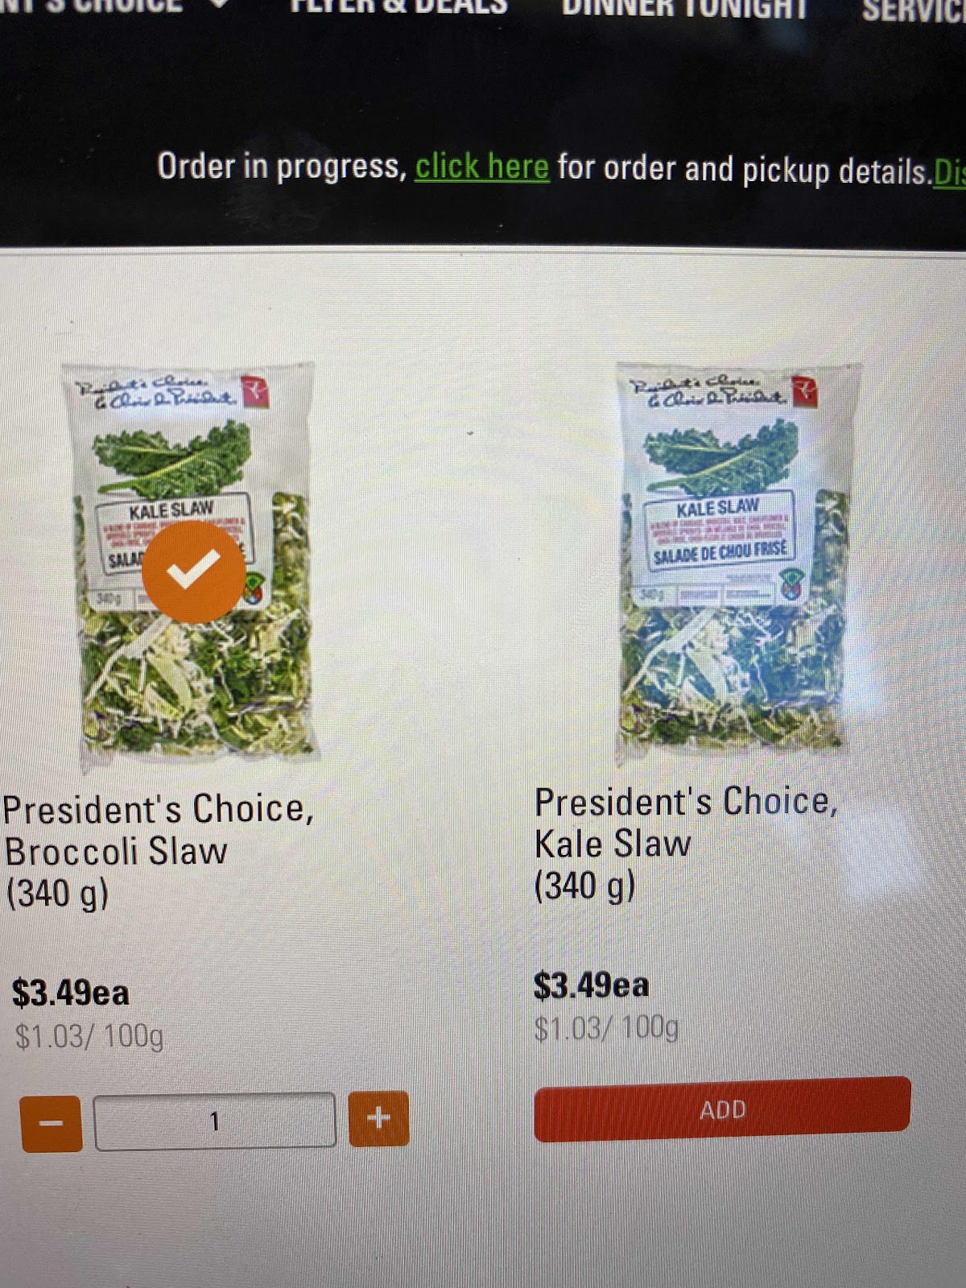The width and height of the screenshot is (966, 1288).
Task: Click the $3.49ea price under Broccoli Slaw
Action: 70,993
